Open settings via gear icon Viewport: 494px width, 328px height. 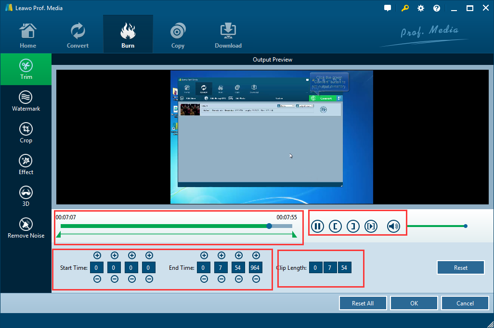421,8
